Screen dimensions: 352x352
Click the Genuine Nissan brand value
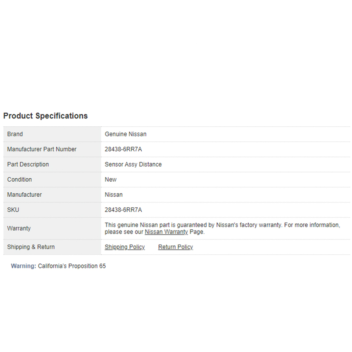[125, 134]
